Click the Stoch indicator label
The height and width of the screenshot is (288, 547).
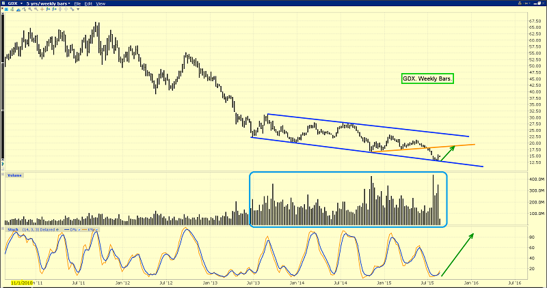tap(13, 229)
